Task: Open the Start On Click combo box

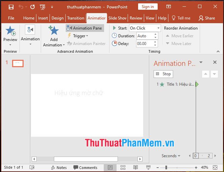Action: click(x=145, y=28)
